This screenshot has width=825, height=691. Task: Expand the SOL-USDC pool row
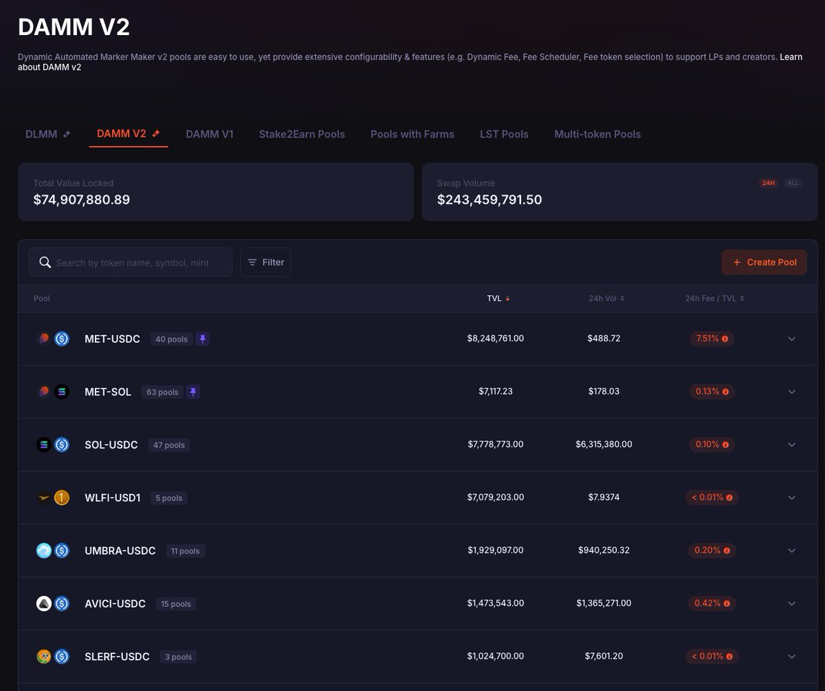(x=792, y=445)
